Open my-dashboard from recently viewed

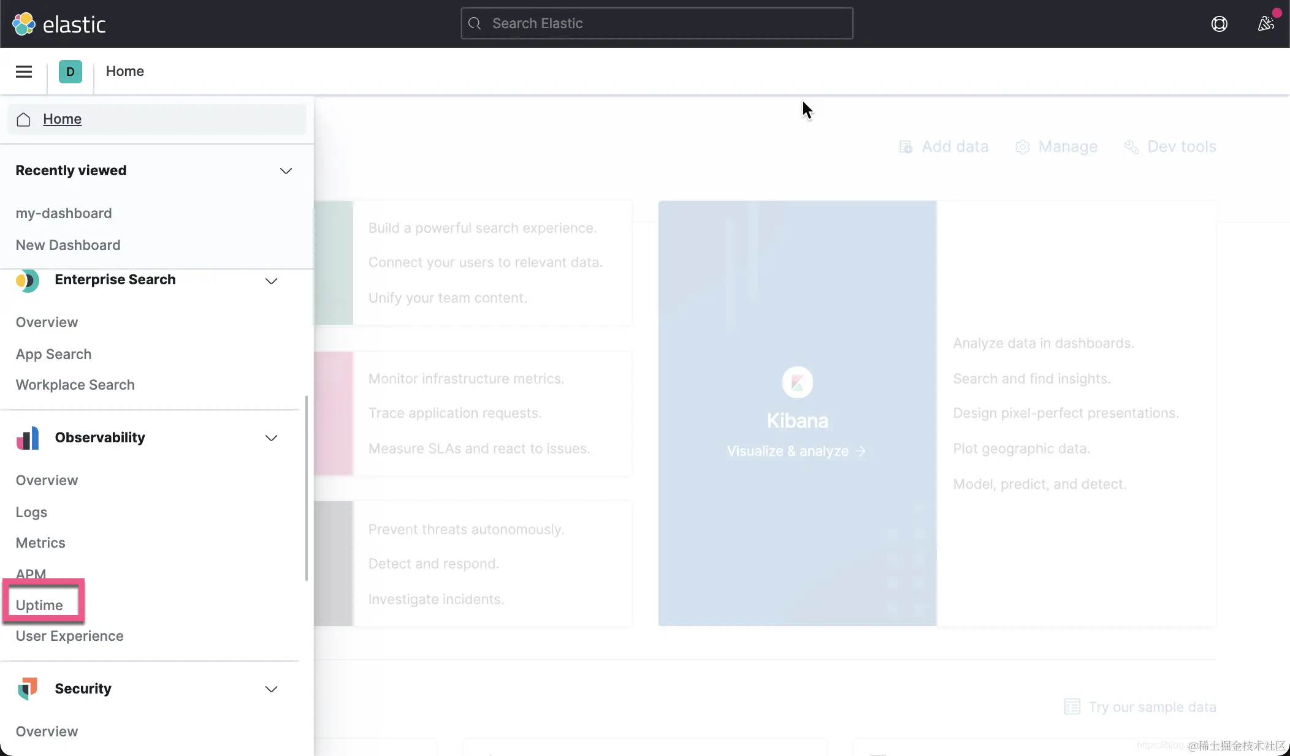pos(64,213)
